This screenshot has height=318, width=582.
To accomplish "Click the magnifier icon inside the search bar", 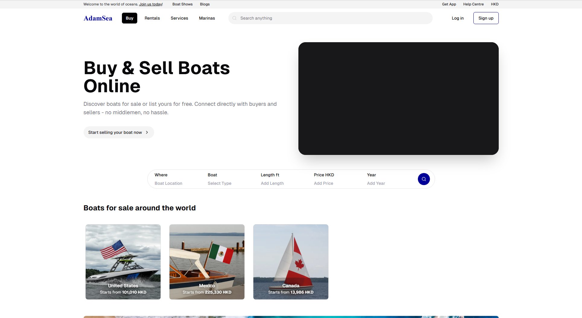I will pos(234,18).
